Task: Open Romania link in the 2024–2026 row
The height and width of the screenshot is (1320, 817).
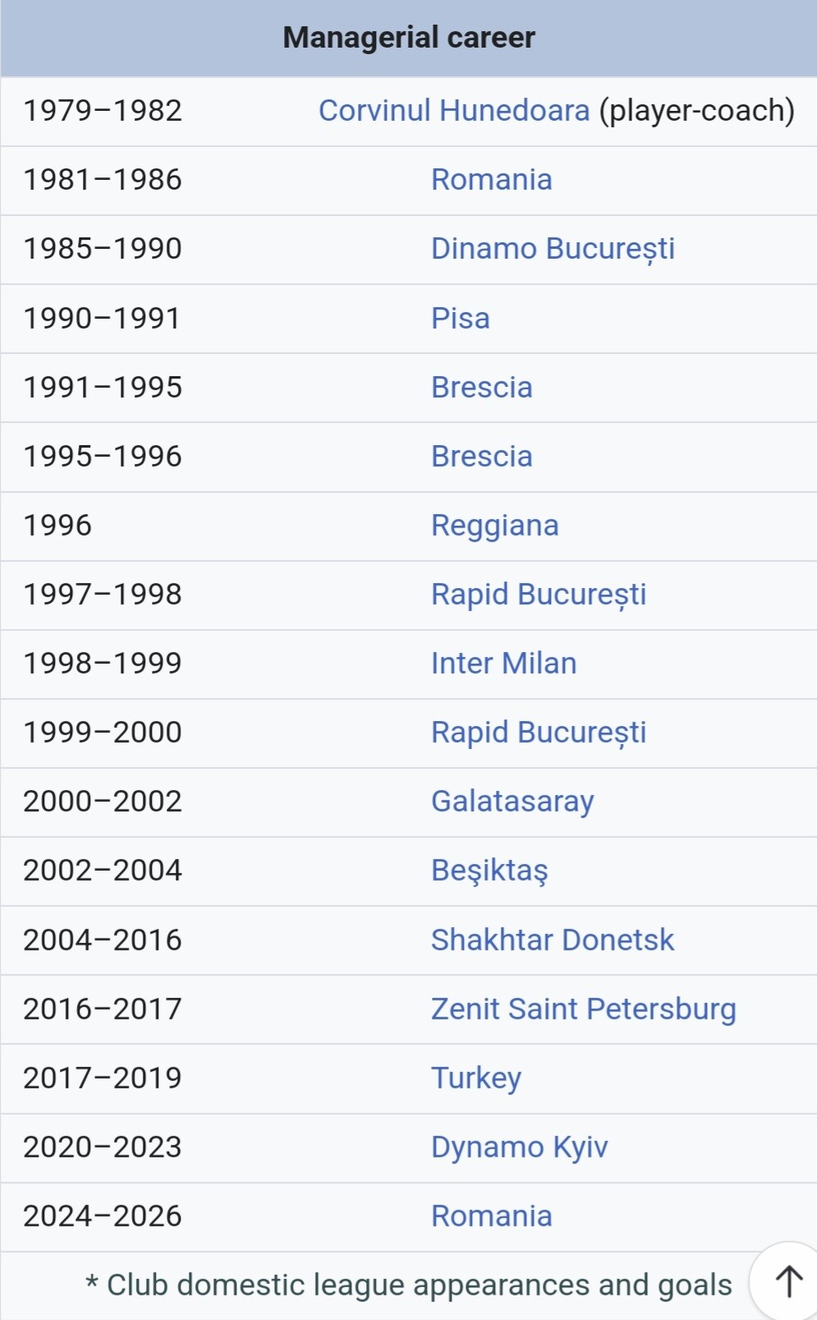Action: point(492,1216)
